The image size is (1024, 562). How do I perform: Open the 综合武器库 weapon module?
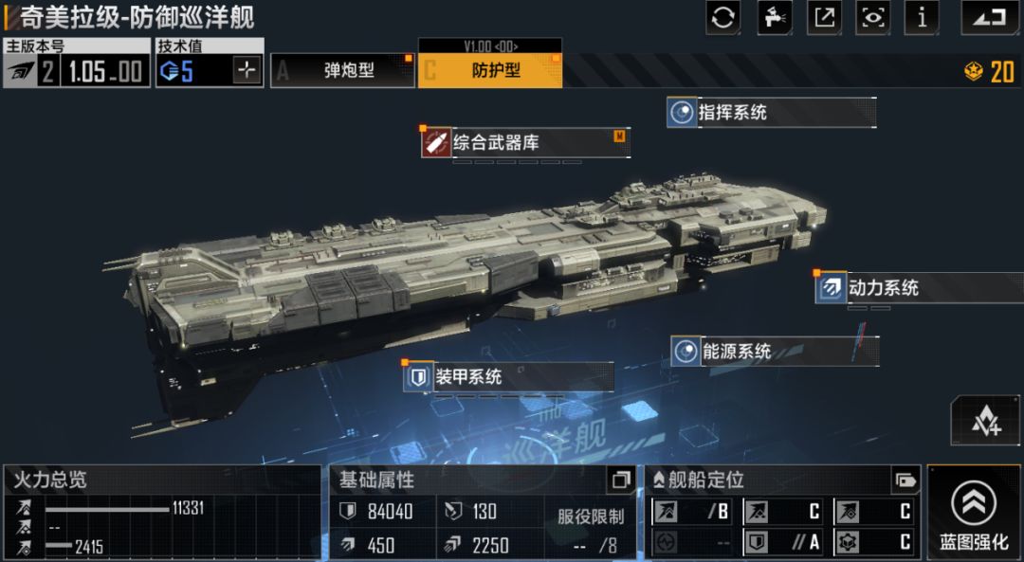[525, 142]
